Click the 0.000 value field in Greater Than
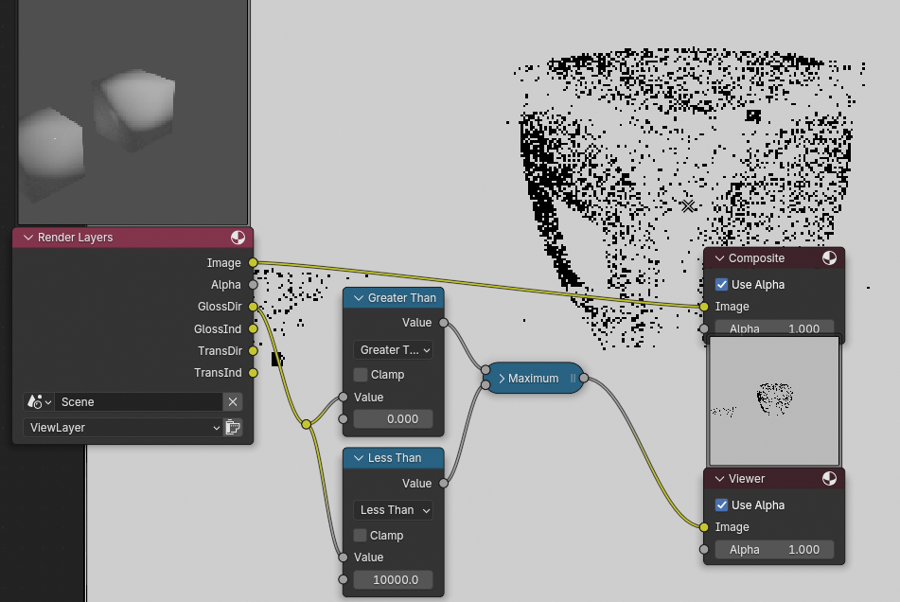 (x=393, y=419)
